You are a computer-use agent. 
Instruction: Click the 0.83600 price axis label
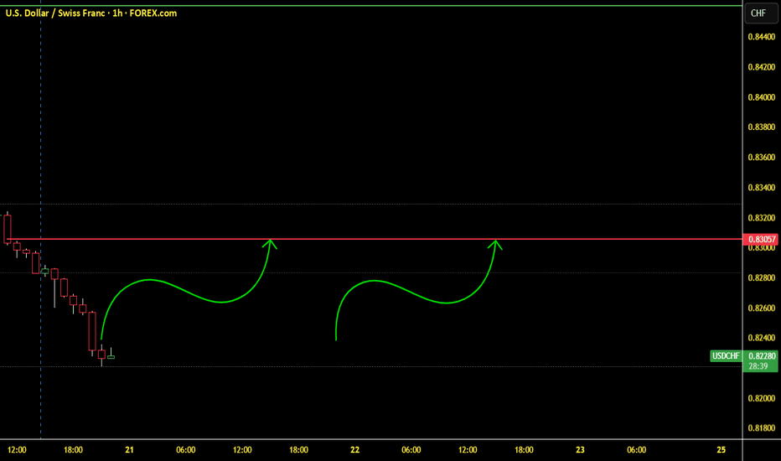(762, 158)
